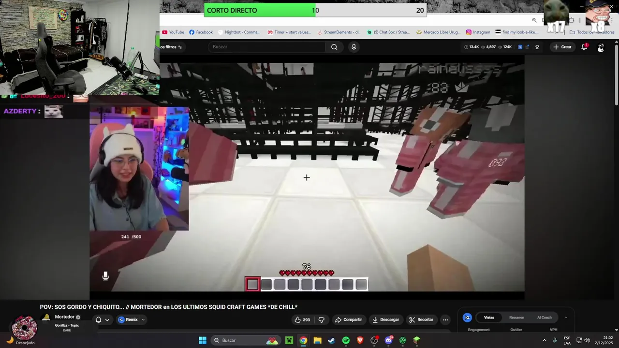Dislike the video with thumbs down
Image resolution: width=619 pixels, height=348 pixels.
(x=322, y=319)
